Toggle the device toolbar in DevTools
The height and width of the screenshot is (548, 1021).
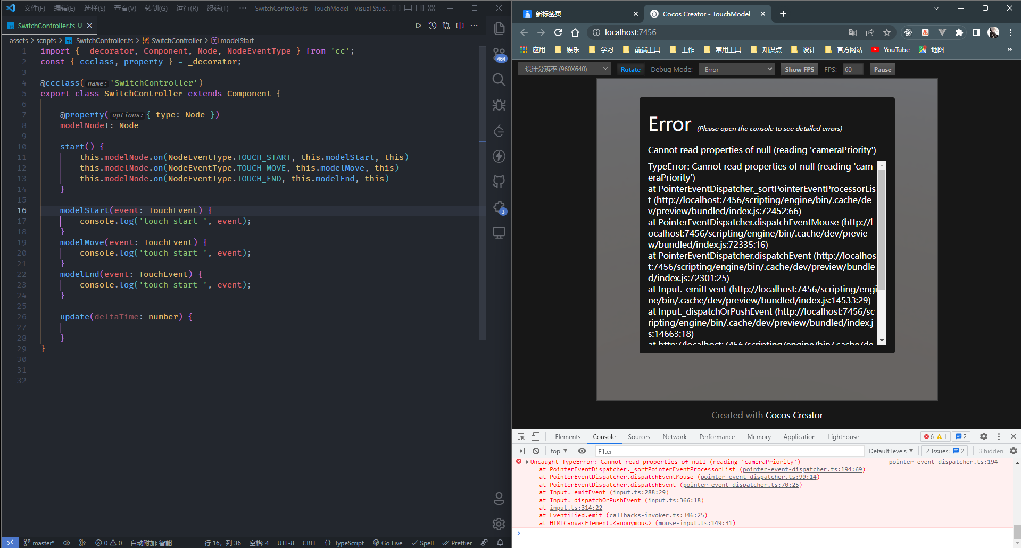point(535,436)
